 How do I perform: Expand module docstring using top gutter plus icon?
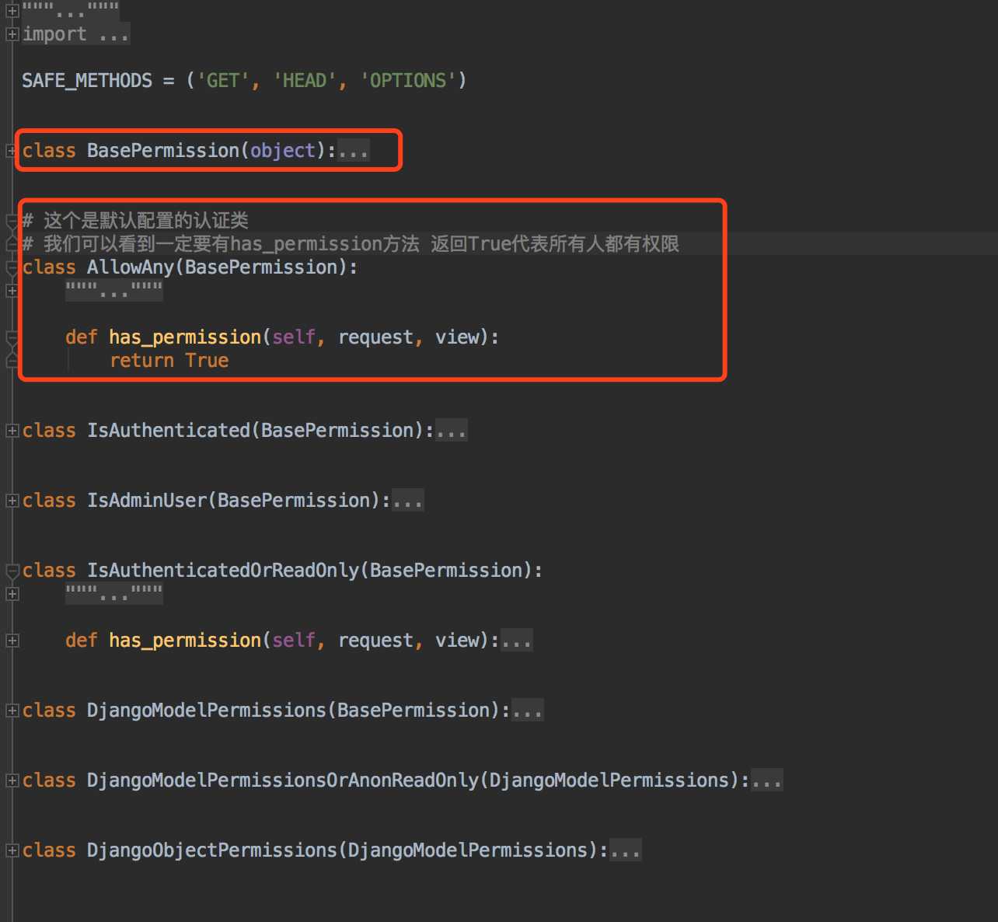(x=12, y=11)
